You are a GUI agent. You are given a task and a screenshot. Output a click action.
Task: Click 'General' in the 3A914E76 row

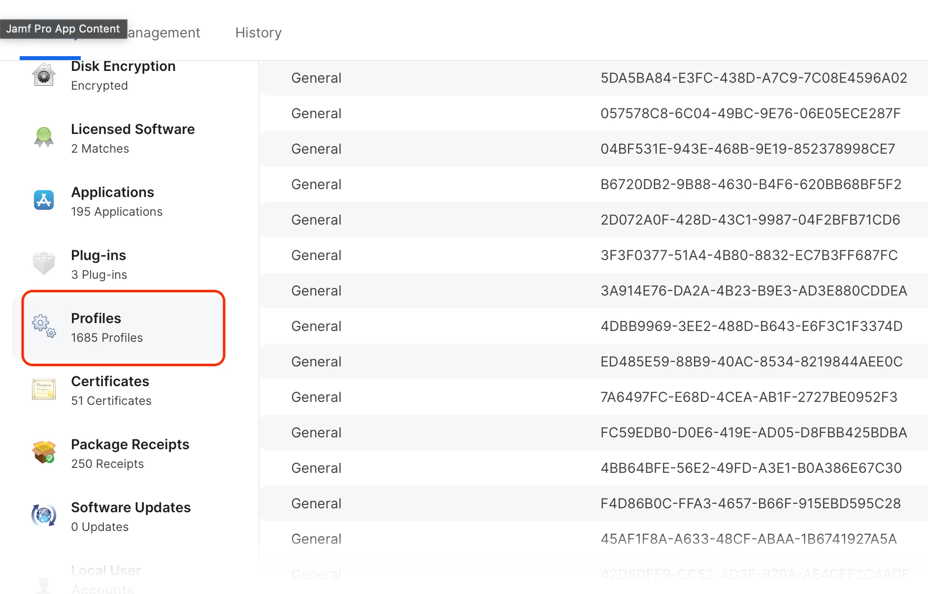(x=316, y=291)
